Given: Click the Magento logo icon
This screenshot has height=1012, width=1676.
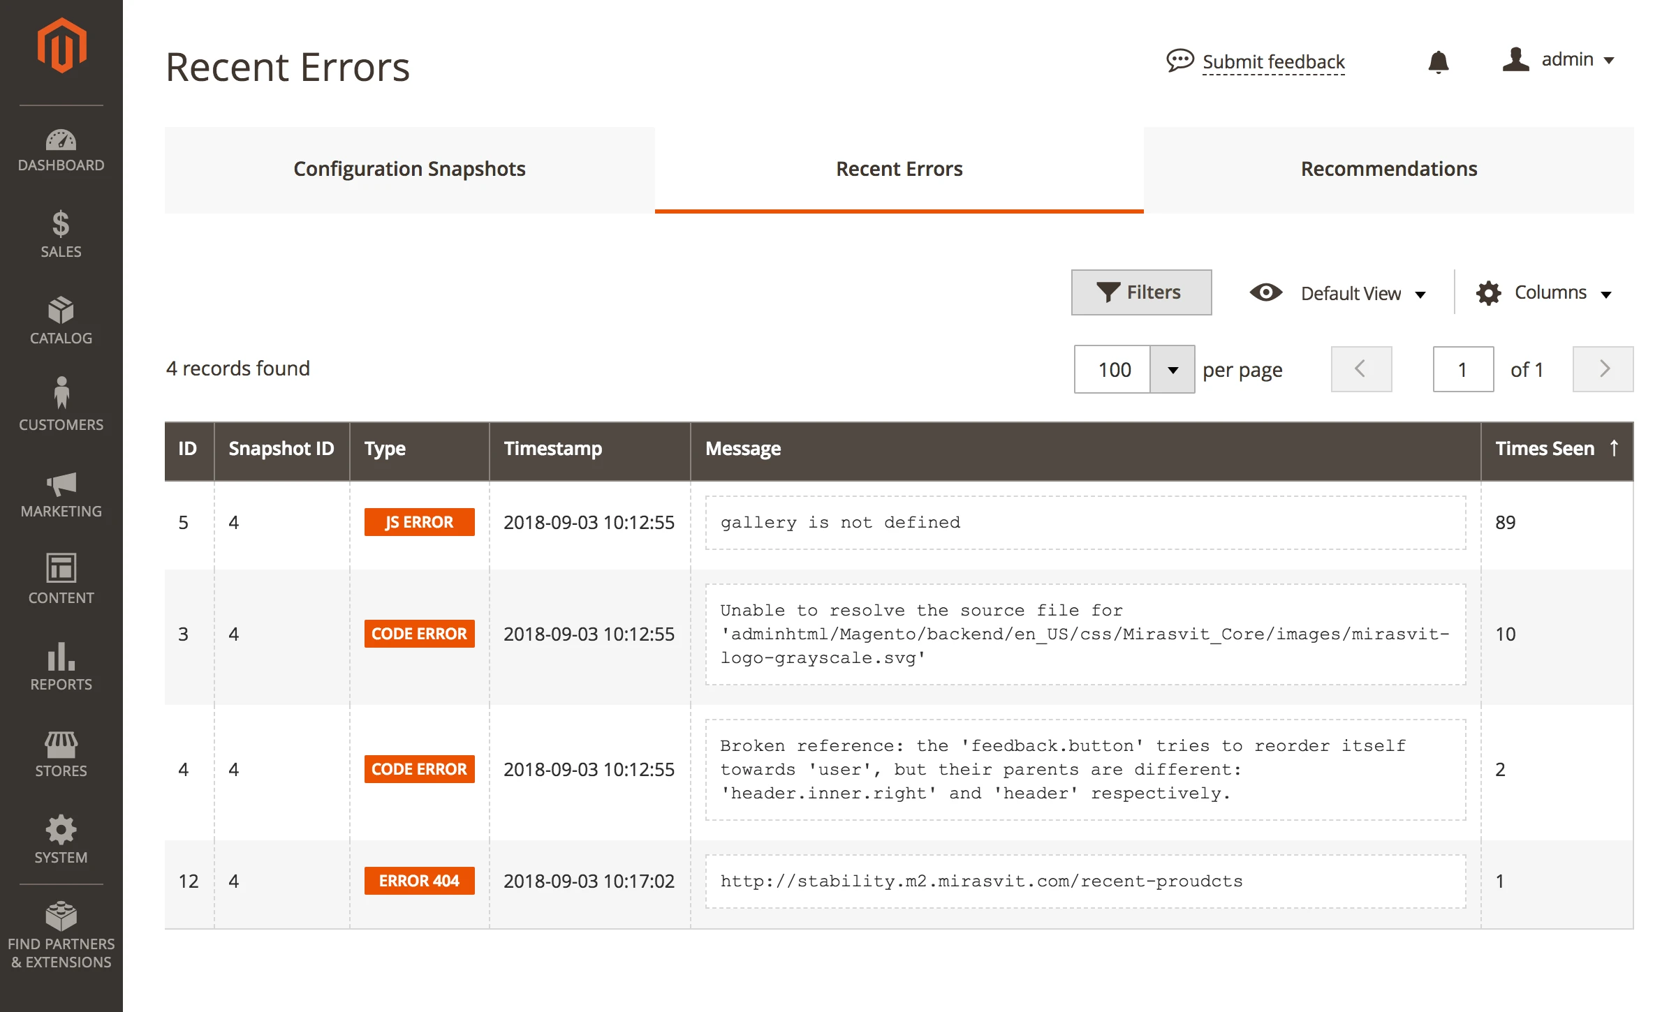Looking at the screenshot, I should coord(61,46).
